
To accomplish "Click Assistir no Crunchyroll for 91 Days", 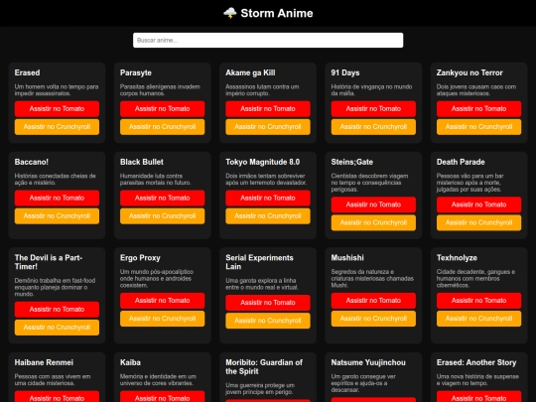I will click(373, 127).
